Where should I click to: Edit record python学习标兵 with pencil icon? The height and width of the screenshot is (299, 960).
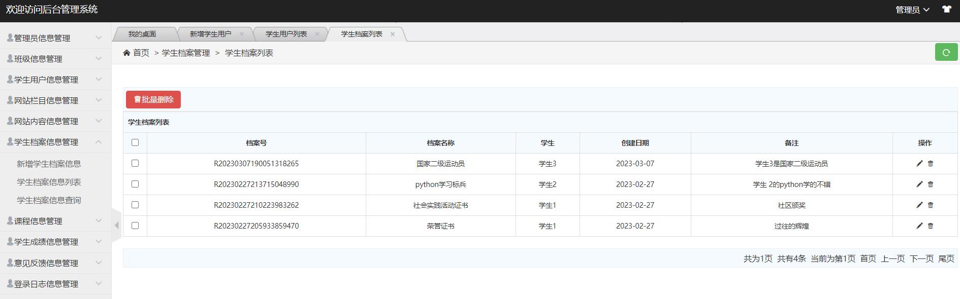[919, 184]
